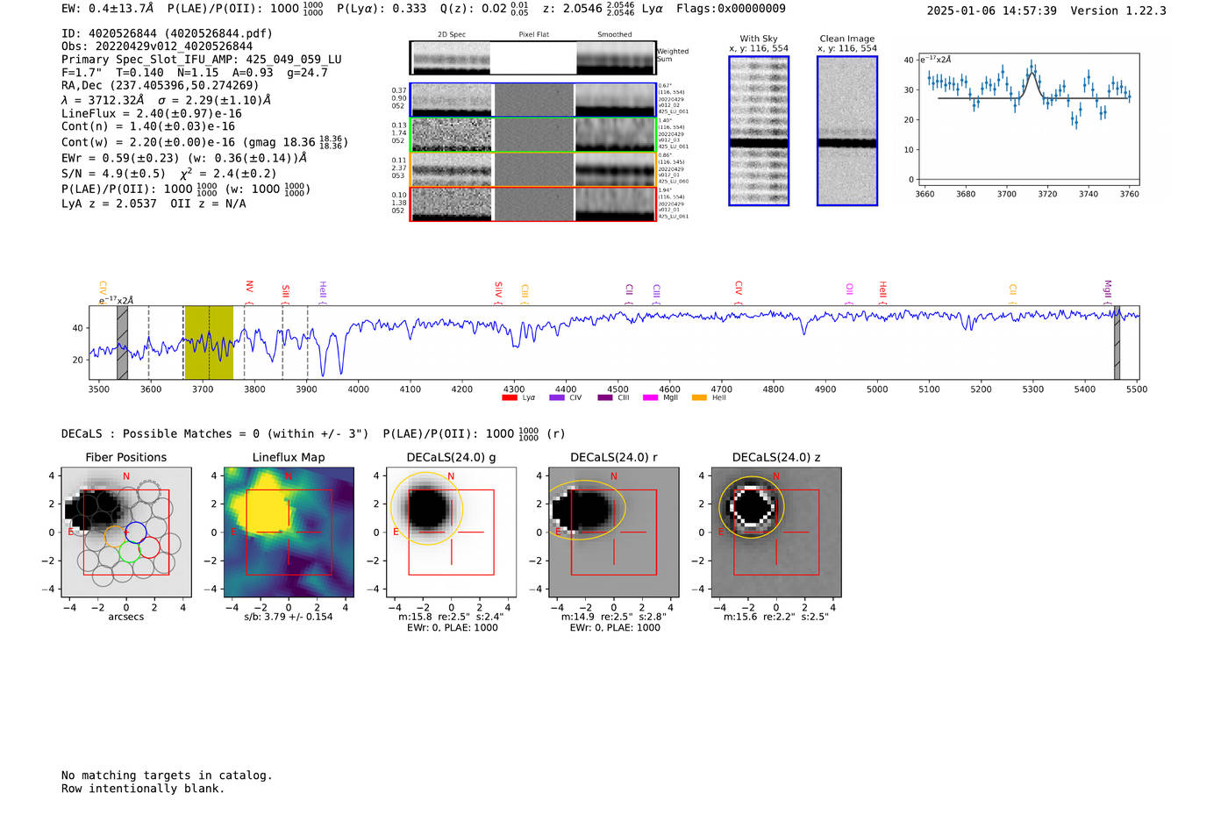Click the 'λ = 3712.32Å' wavelength value
Screen dimensions: 1228x836
coord(103,100)
